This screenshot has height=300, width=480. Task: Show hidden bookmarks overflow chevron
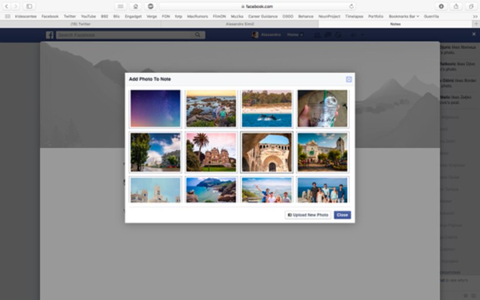pos(475,16)
